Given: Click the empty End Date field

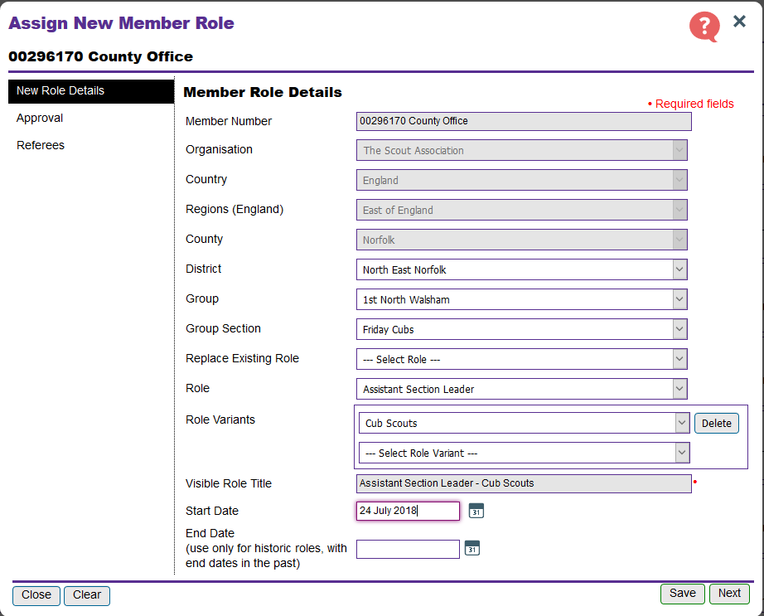Looking at the screenshot, I should 408,549.
